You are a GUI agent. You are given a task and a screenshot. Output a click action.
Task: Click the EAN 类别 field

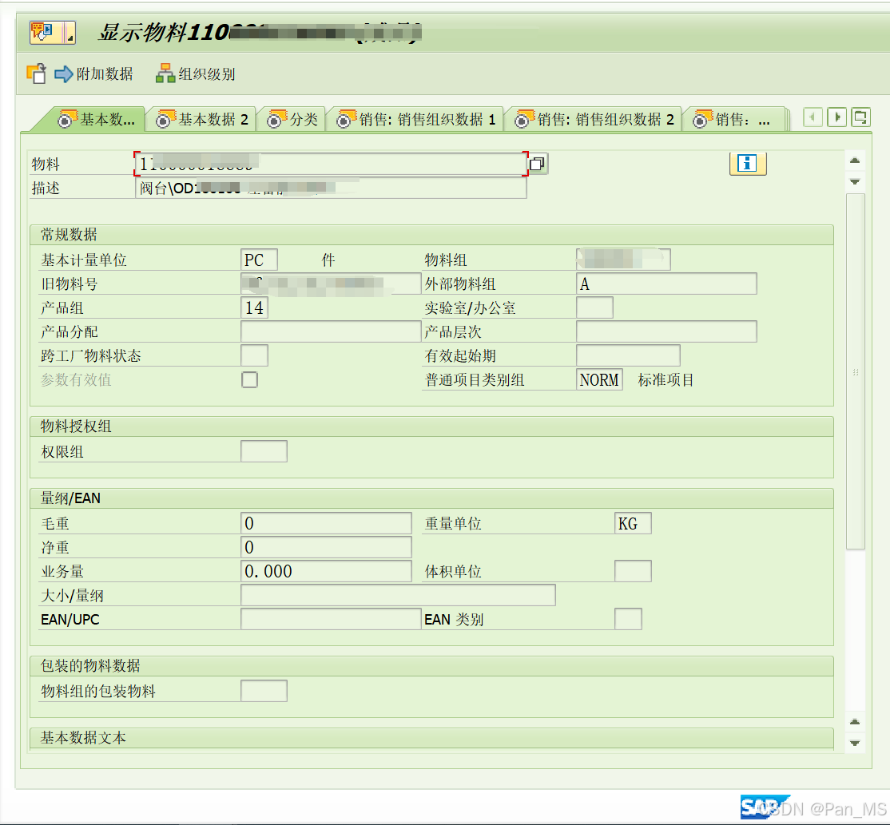[x=628, y=619]
